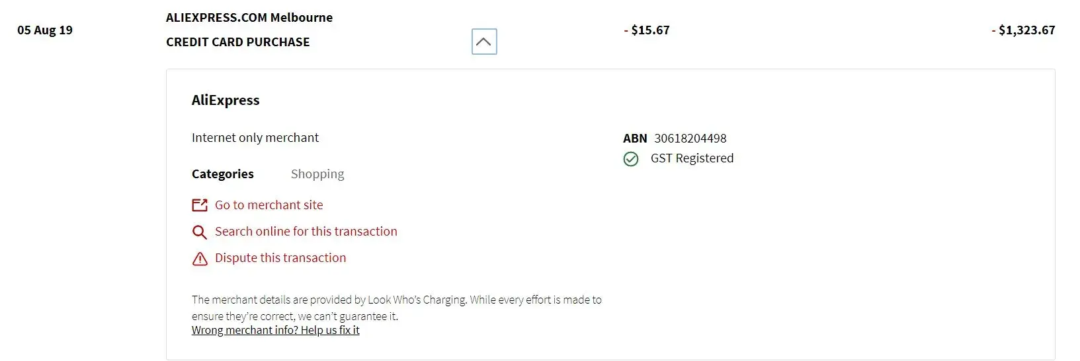
Task: Select 'Search online for this transaction' link
Action: [x=306, y=232]
